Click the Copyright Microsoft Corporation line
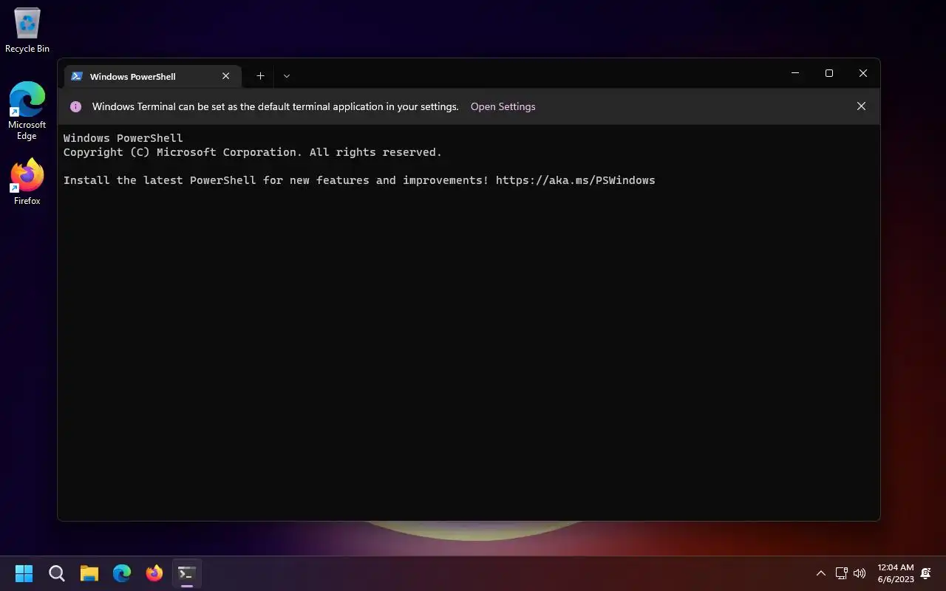Image resolution: width=946 pixels, height=591 pixels. 253,152
